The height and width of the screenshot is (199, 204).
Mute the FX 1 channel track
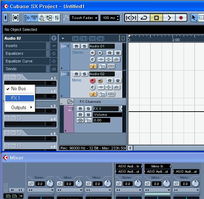point(80,109)
